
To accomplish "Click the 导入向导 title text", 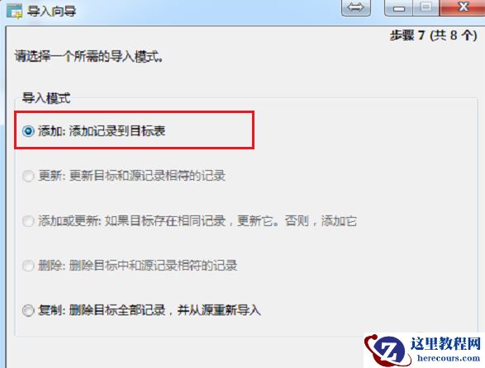I will [x=51, y=12].
